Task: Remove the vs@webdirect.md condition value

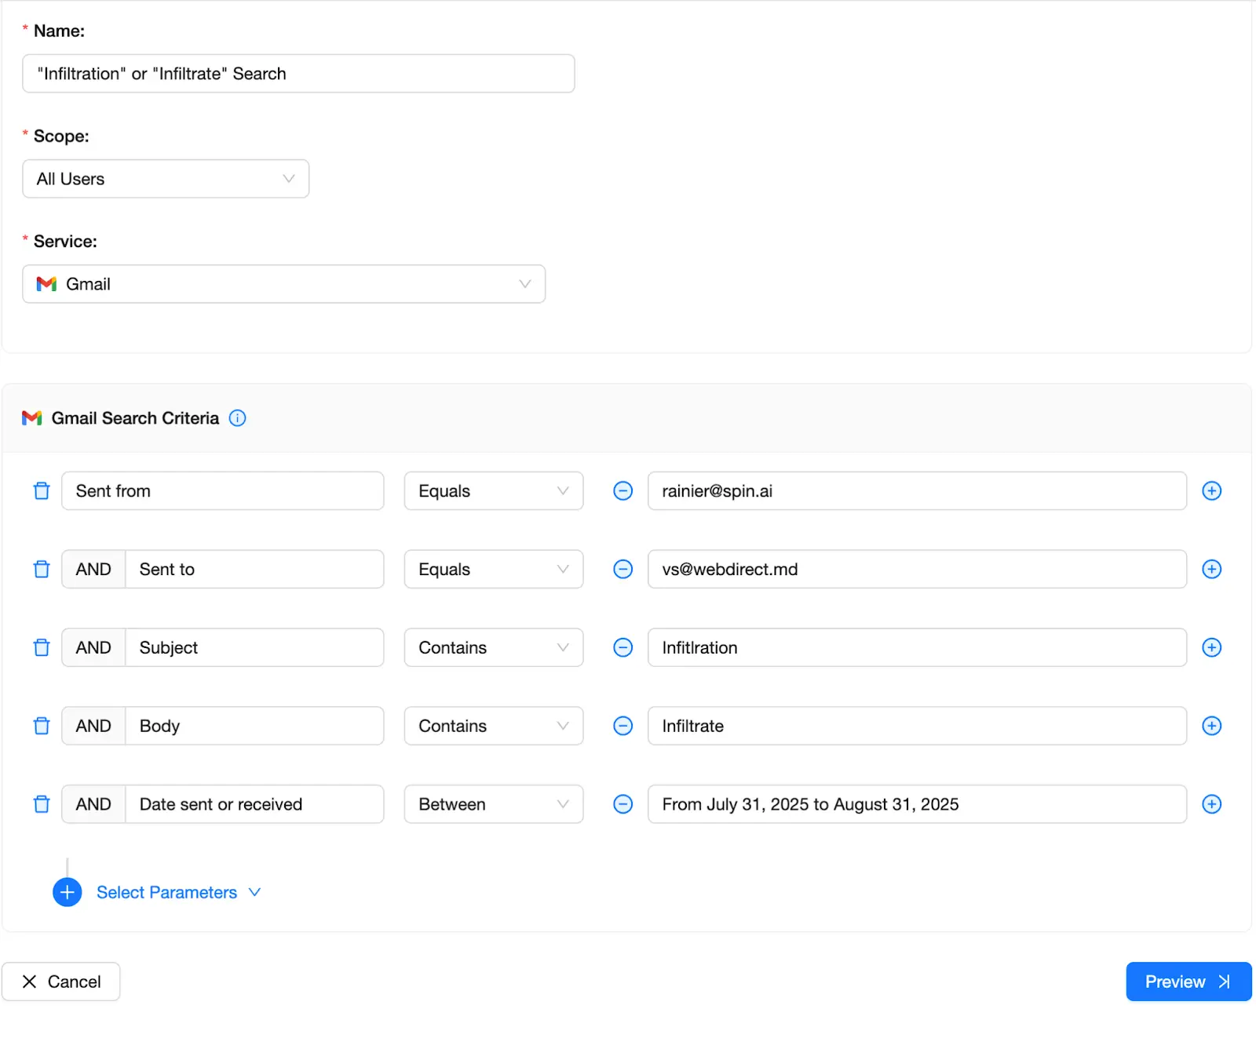Action: (x=623, y=569)
